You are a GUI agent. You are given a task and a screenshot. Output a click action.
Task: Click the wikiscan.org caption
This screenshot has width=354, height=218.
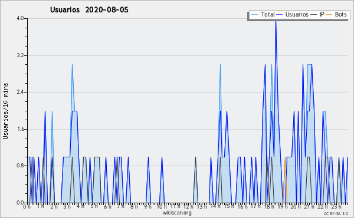(x=177, y=213)
